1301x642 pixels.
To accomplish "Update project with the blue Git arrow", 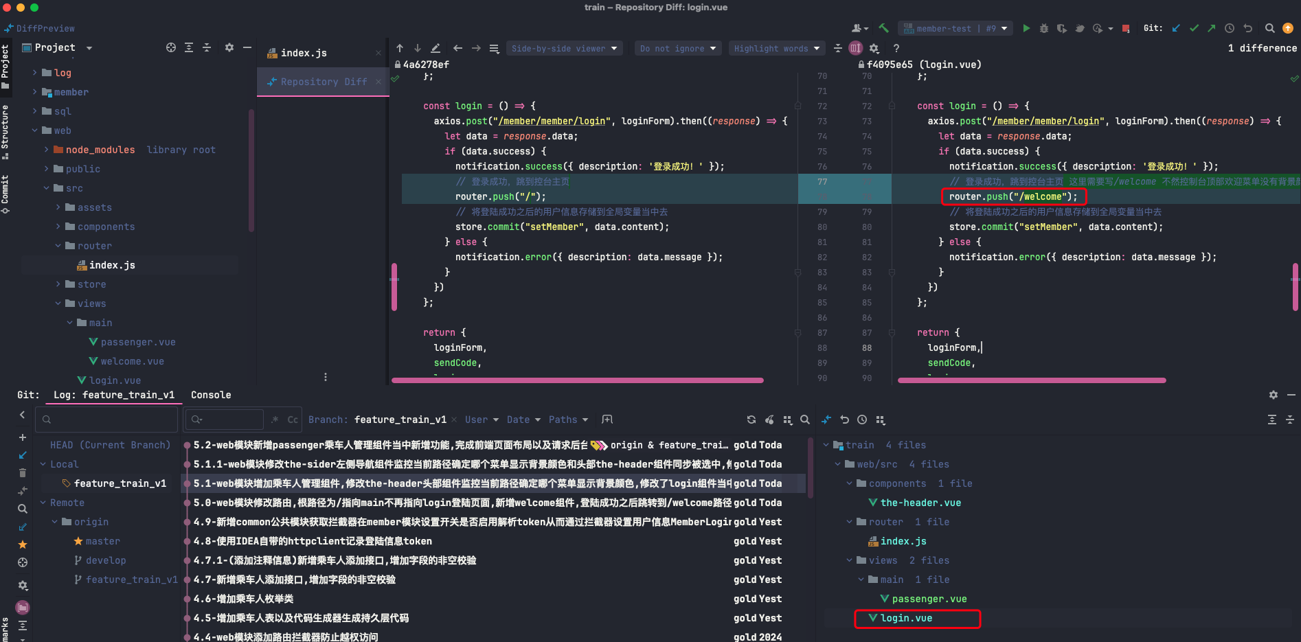I will pos(1176,28).
